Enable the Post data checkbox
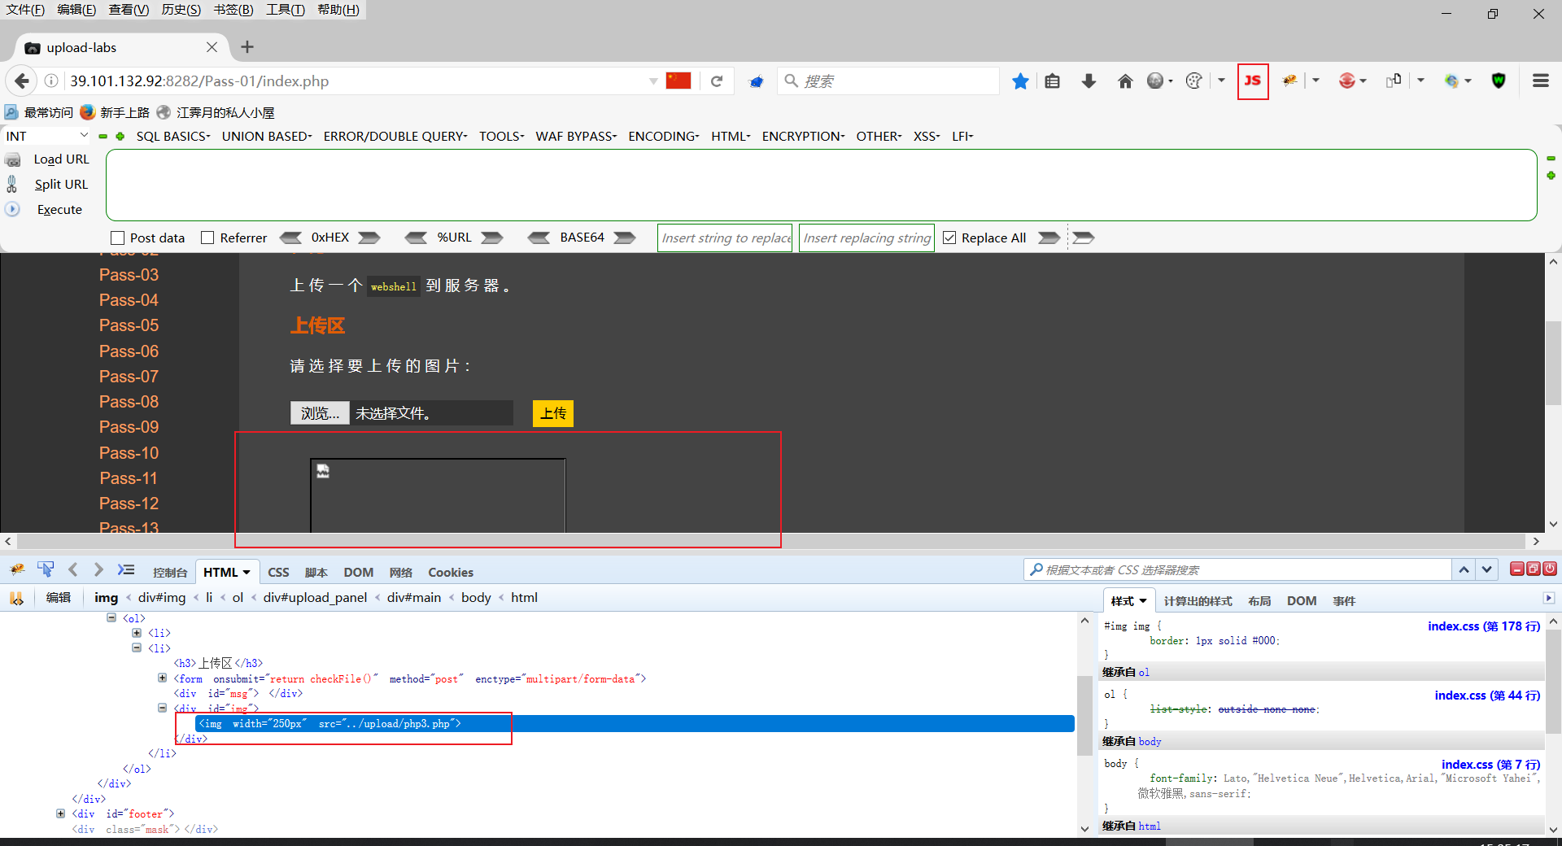Viewport: 1562px width, 846px height. [118, 238]
